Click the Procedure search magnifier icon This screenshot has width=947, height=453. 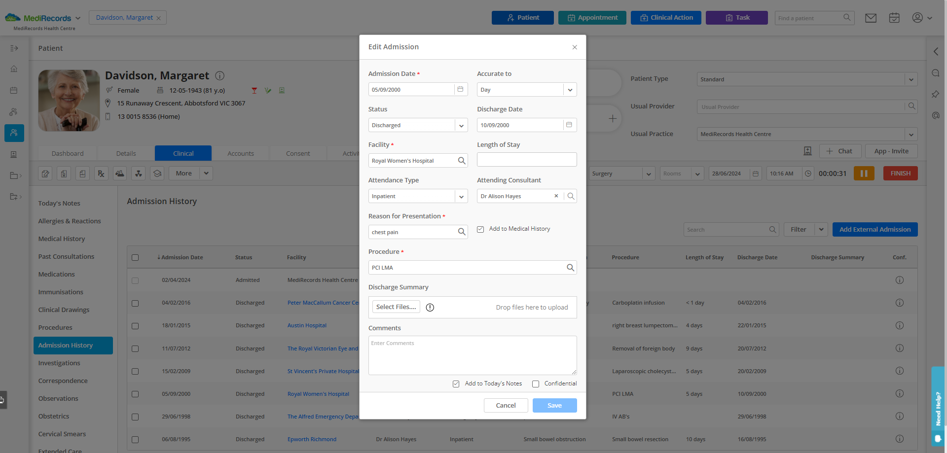click(x=570, y=268)
